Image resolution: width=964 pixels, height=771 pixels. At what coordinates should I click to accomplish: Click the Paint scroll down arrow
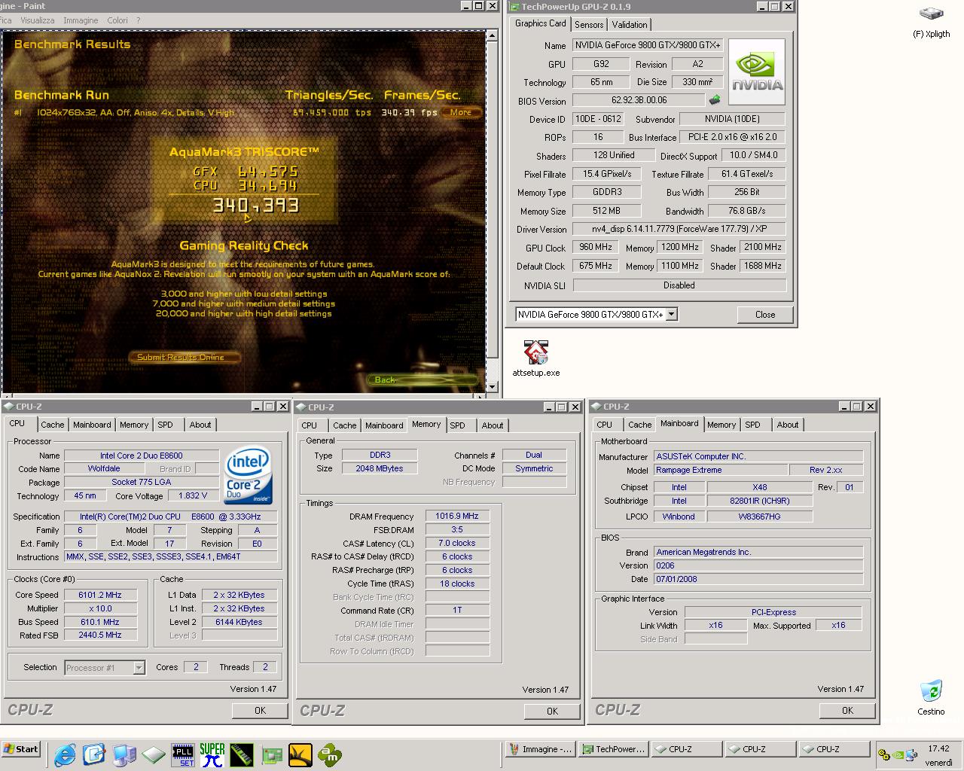[493, 387]
